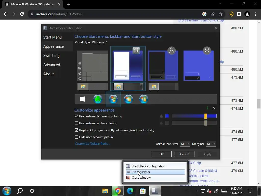Viewport: 261px width, 196px height.
Task: Choose Pin to taskbar in jump list
Action: tap(155, 172)
